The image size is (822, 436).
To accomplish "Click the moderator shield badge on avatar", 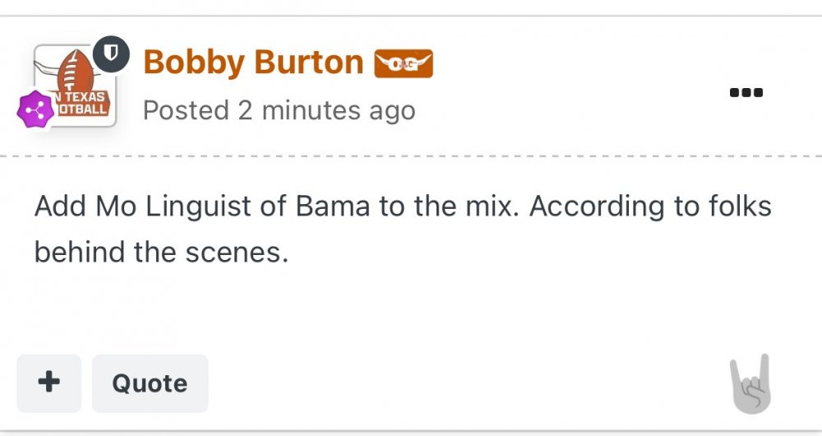I will coord(112,54).
